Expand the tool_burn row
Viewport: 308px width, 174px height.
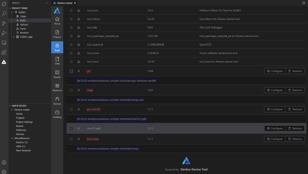(x=71, y=11)
